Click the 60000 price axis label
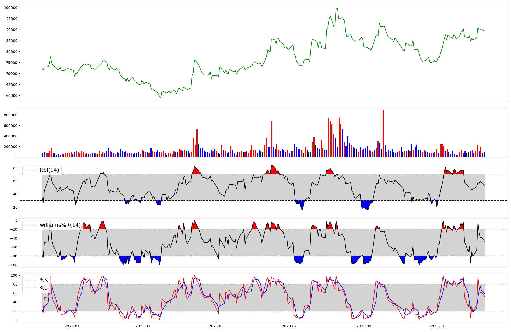The width and height of the screenshot is (511, 332). (12, 96)
